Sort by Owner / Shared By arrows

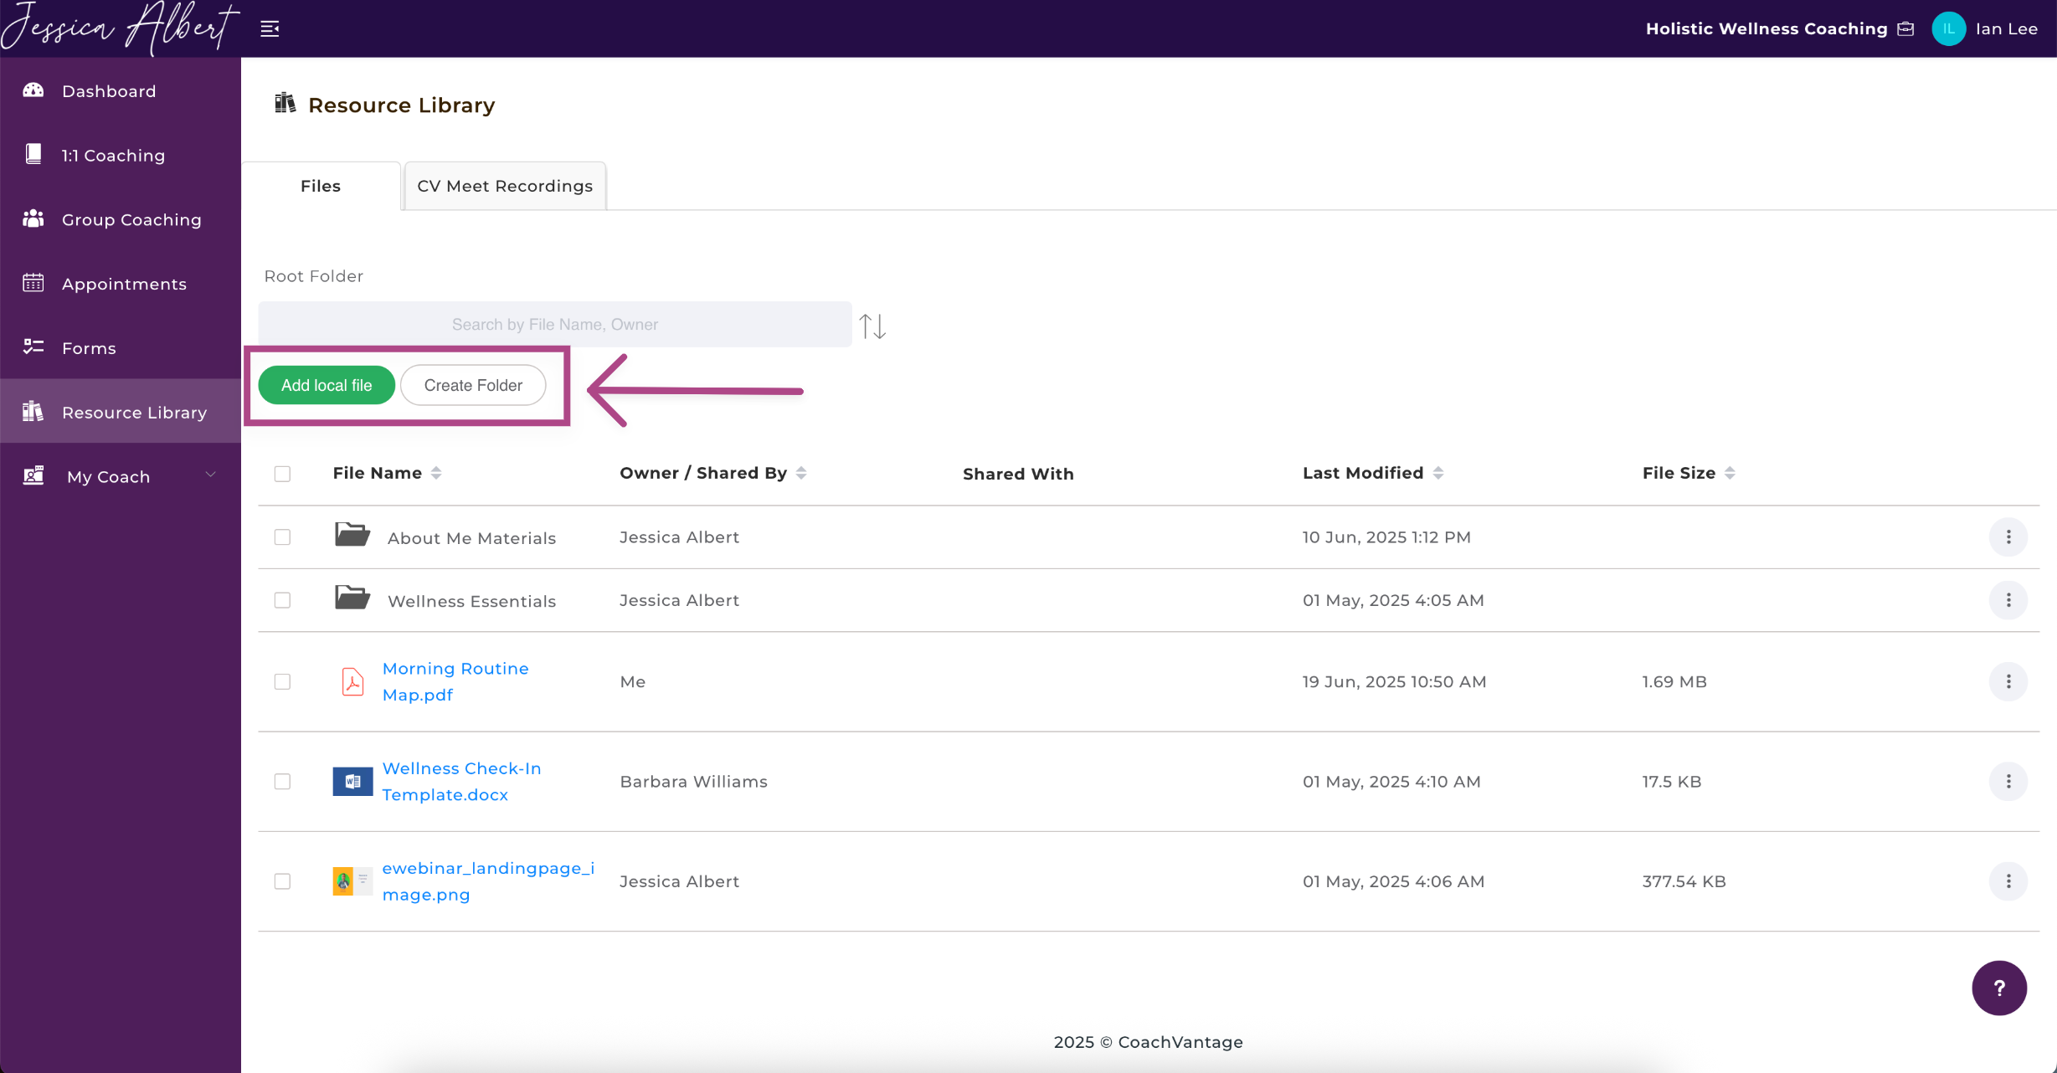pyautogui.click(x=801, y=473)
